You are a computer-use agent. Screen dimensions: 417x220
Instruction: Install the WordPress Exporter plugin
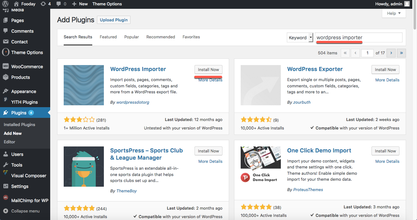point(385,69)
